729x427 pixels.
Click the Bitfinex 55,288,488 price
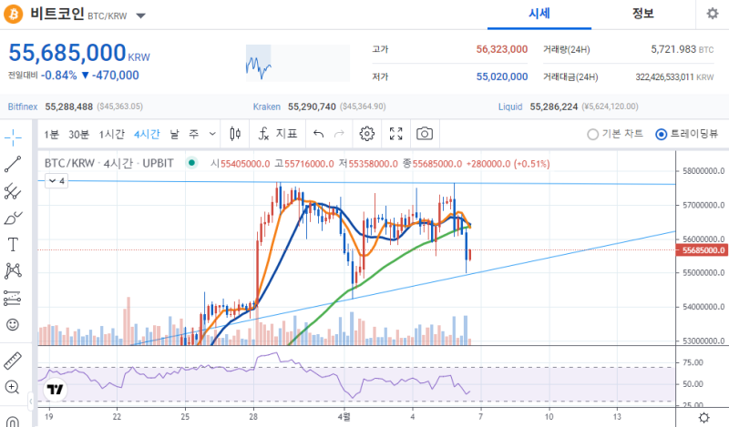69,107
